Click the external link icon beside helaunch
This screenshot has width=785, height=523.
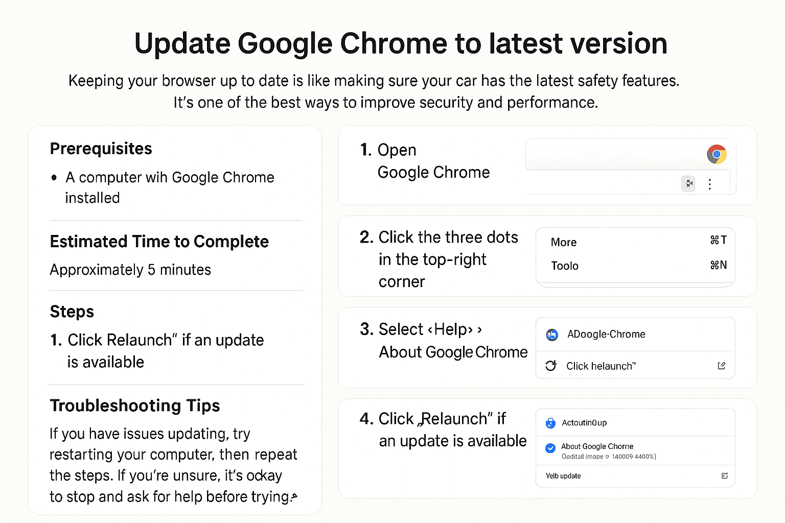(x=722, y=366)
